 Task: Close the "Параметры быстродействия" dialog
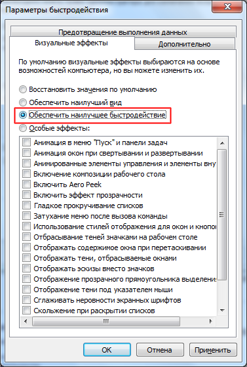click(227, 7)
